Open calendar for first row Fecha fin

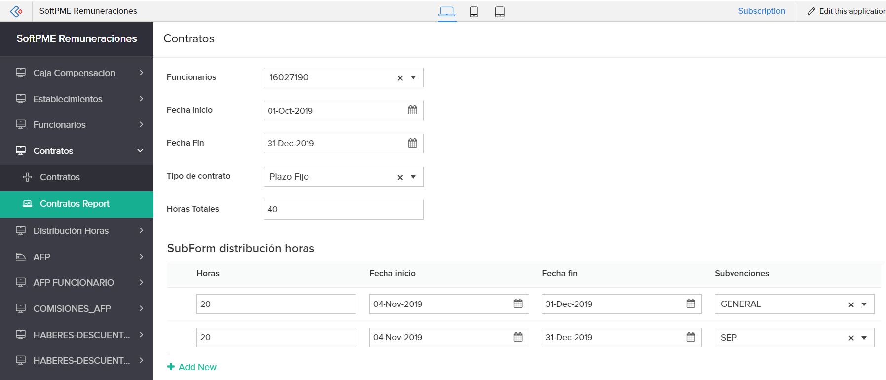pyautogui.click(x=691, y=304)
